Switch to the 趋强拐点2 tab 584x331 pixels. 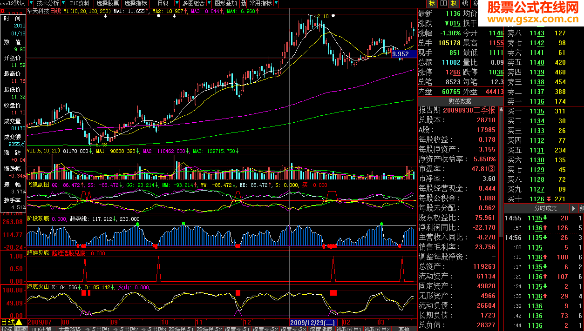click(x=210, y=328)
